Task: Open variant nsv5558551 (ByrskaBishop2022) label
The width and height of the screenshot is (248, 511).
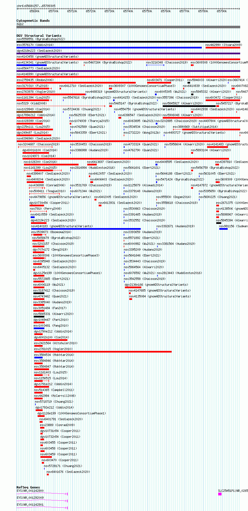Action: [41, 39]
